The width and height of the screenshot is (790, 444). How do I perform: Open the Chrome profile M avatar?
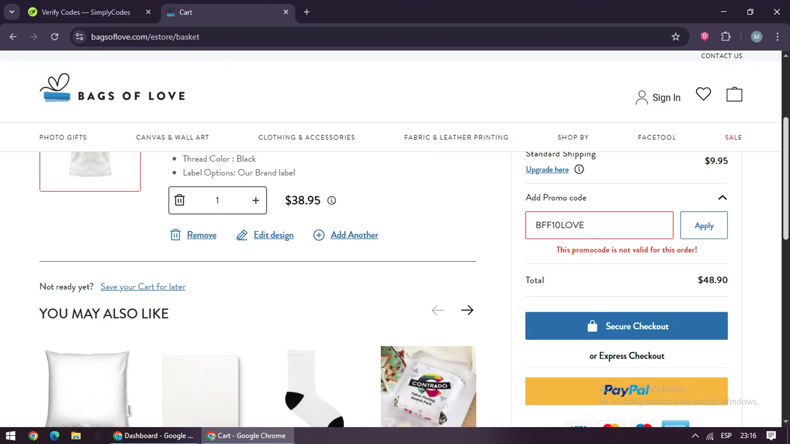pos(756,37)
